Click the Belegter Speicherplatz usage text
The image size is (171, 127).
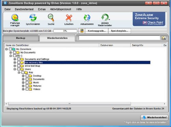[x=27, y=31]
